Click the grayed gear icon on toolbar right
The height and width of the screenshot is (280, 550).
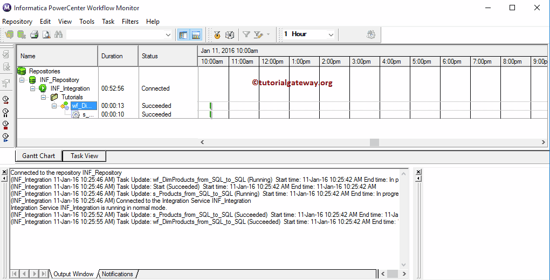pos(371,35)
